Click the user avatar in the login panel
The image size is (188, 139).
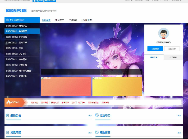(163, 33)
